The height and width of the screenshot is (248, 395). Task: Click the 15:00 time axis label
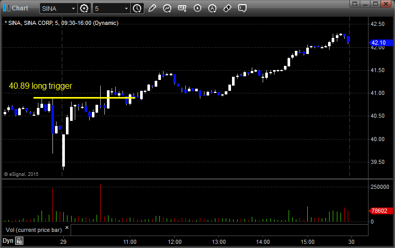307,242
